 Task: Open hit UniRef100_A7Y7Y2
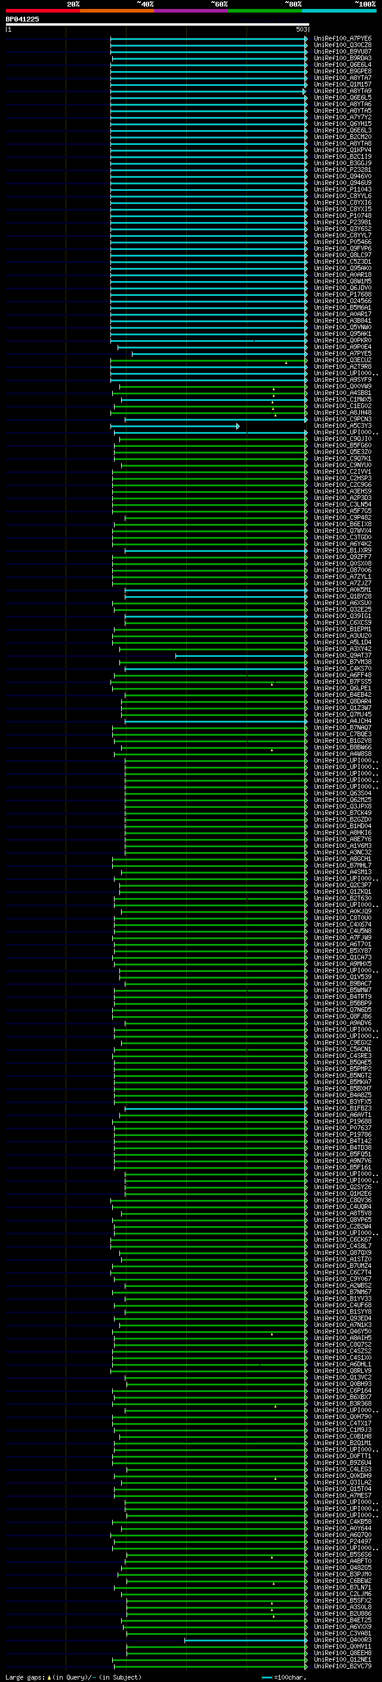343,118
